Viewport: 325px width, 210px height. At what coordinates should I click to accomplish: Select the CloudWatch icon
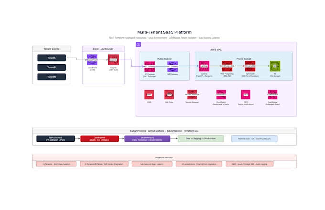pyautogui.click(x=221, y=94)
